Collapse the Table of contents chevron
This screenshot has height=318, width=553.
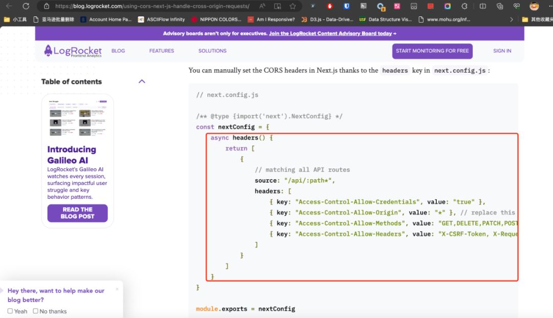point(142,81)
